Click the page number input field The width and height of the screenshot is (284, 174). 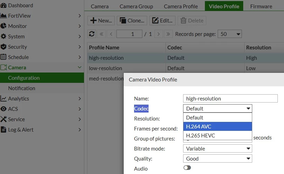point(129,34)
